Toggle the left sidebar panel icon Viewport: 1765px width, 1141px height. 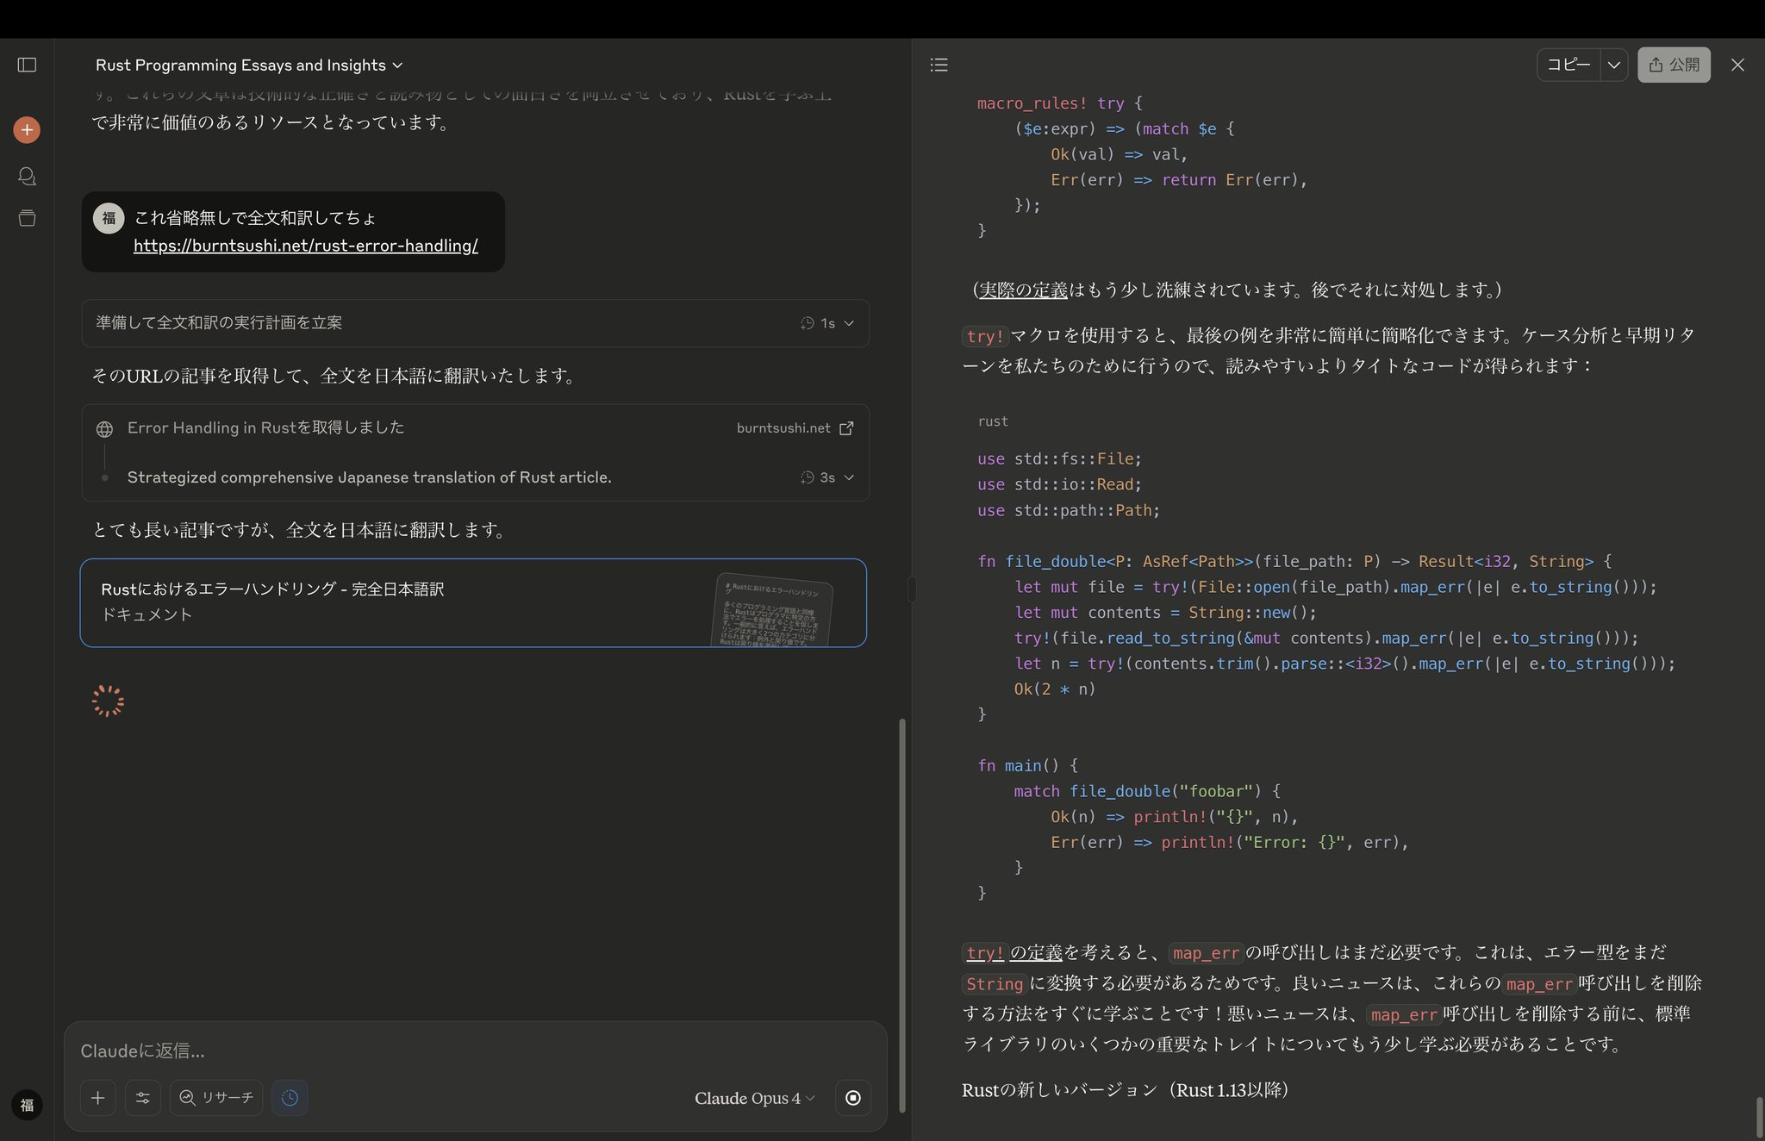point(27,65)
